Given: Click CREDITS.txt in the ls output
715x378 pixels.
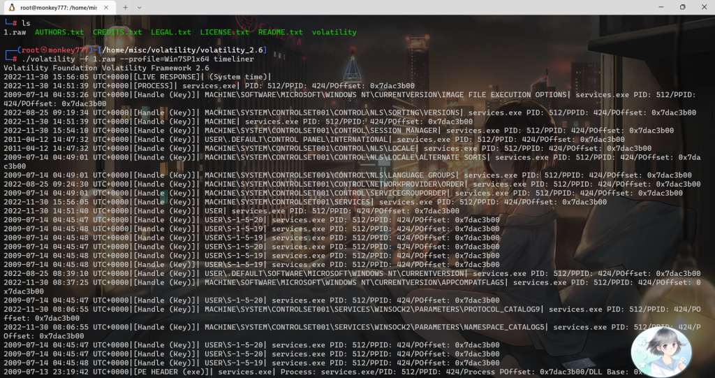Looking at the screenshot, I should [x=117, y=32].
